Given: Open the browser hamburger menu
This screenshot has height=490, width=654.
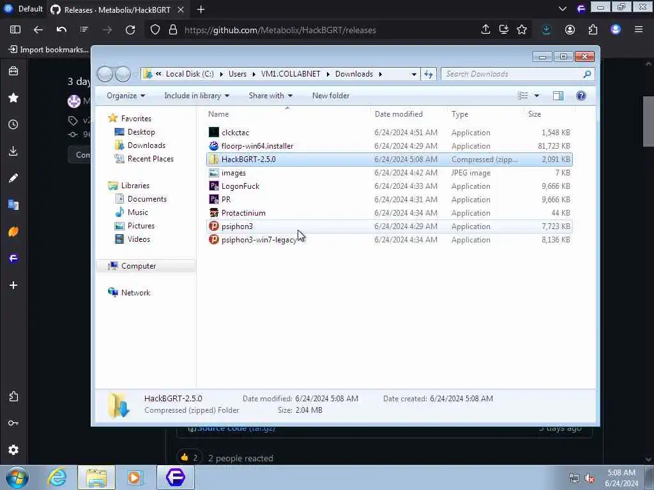Looking at the screenshot, I should [639, 29].
